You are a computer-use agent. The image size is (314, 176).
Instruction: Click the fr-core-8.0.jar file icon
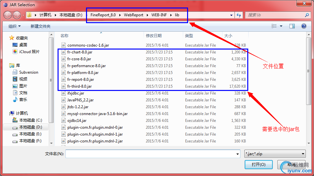pyautogui.click(x=63, y=59)
